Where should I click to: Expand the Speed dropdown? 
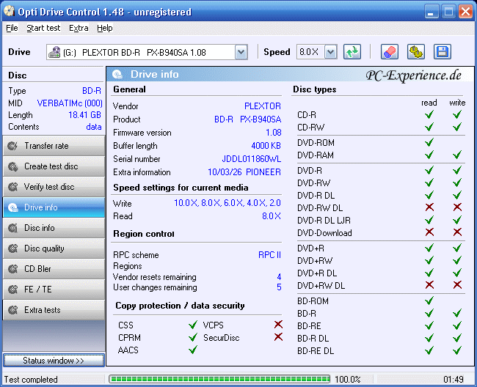pyautogui.click(x=330, y=52)
